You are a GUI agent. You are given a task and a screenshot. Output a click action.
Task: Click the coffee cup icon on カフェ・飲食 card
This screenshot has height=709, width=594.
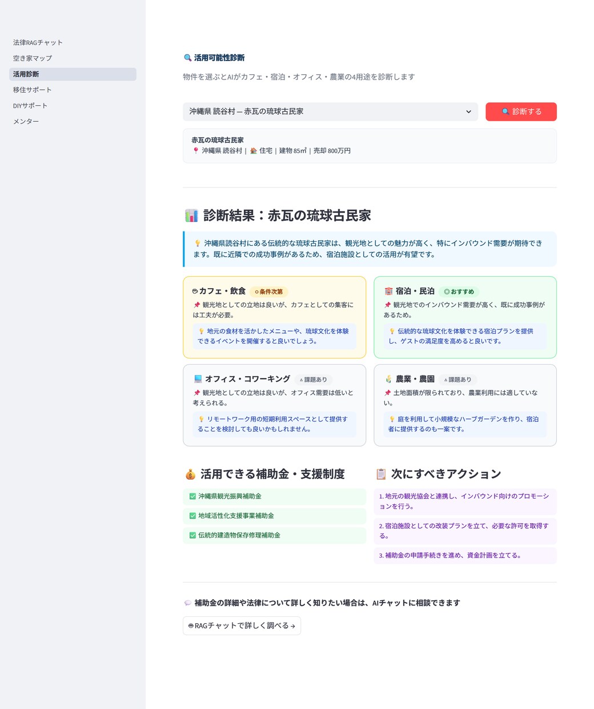pyautogui.click(x=195, y=292)
